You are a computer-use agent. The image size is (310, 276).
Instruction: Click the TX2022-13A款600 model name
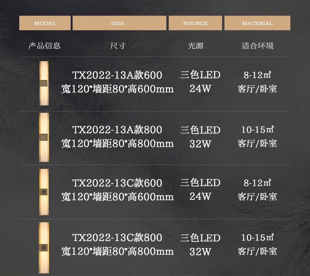tap(117, 75)
